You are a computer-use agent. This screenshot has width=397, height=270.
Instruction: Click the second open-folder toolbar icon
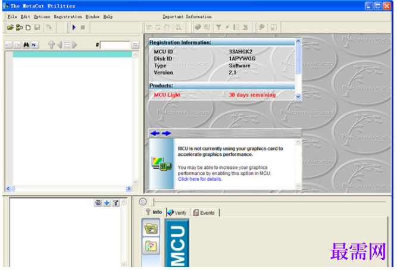pyautogui.click(x=19, y=27)
